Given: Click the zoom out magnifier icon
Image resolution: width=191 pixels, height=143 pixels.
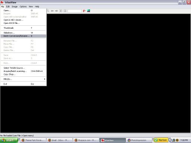Looking at the screenshot, I should pyautogui.click(x=48, y=11).
